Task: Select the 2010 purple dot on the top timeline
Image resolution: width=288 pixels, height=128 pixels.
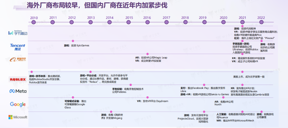Action: [33, 22]
